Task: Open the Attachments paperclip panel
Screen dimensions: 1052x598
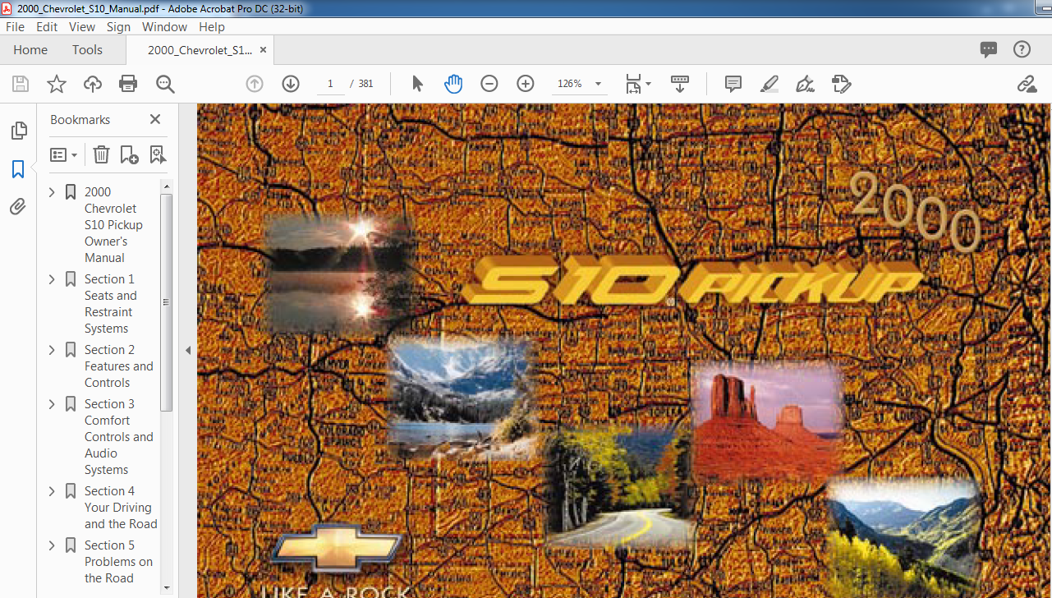Action: (x=18, y=207)
